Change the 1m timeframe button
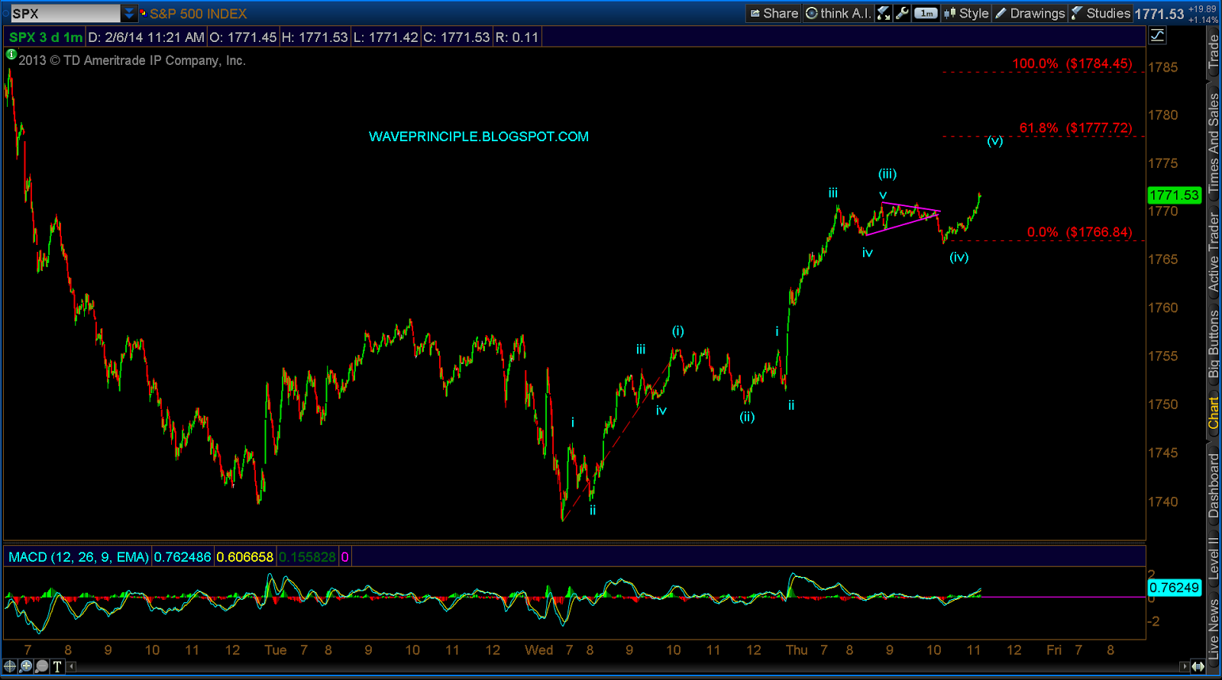The height and width of the screenshot is (680, 1222). [x=926, y=13]
